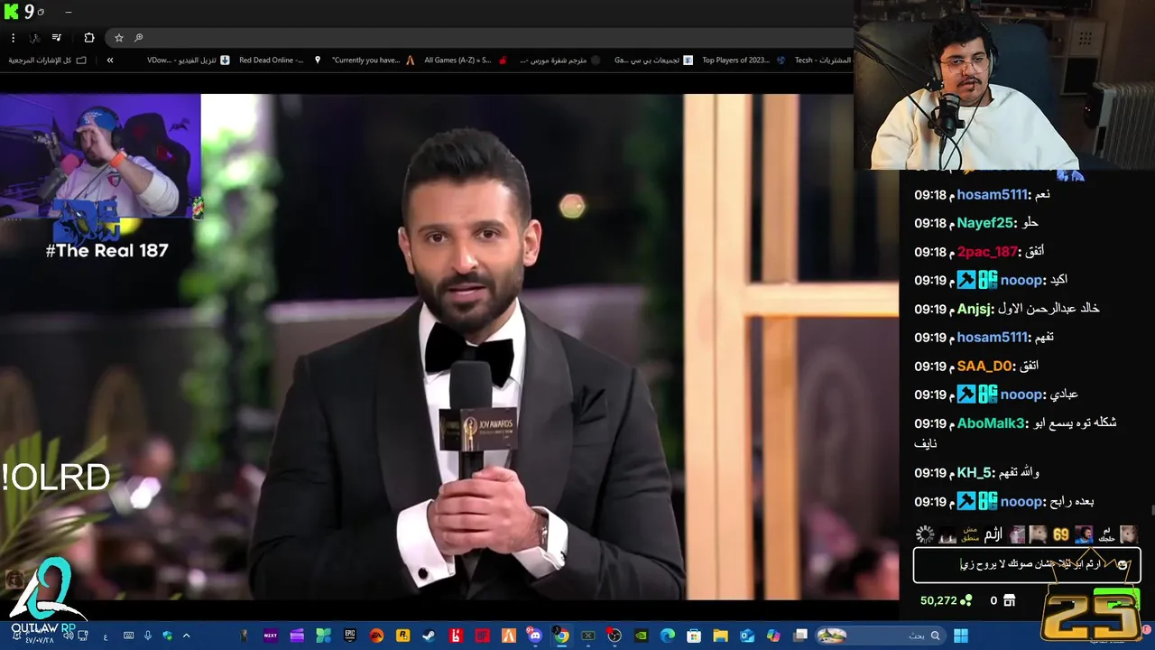Open Google Chrome from the taskbar
This screenshot has height=650, width=1155.
tap(561, 636)
